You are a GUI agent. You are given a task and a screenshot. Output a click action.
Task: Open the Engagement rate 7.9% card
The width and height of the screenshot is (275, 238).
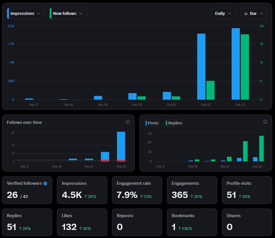[x=137, y=190]
